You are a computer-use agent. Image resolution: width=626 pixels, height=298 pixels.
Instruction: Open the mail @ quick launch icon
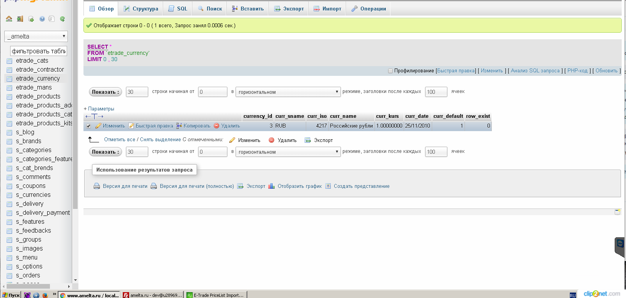36,295
